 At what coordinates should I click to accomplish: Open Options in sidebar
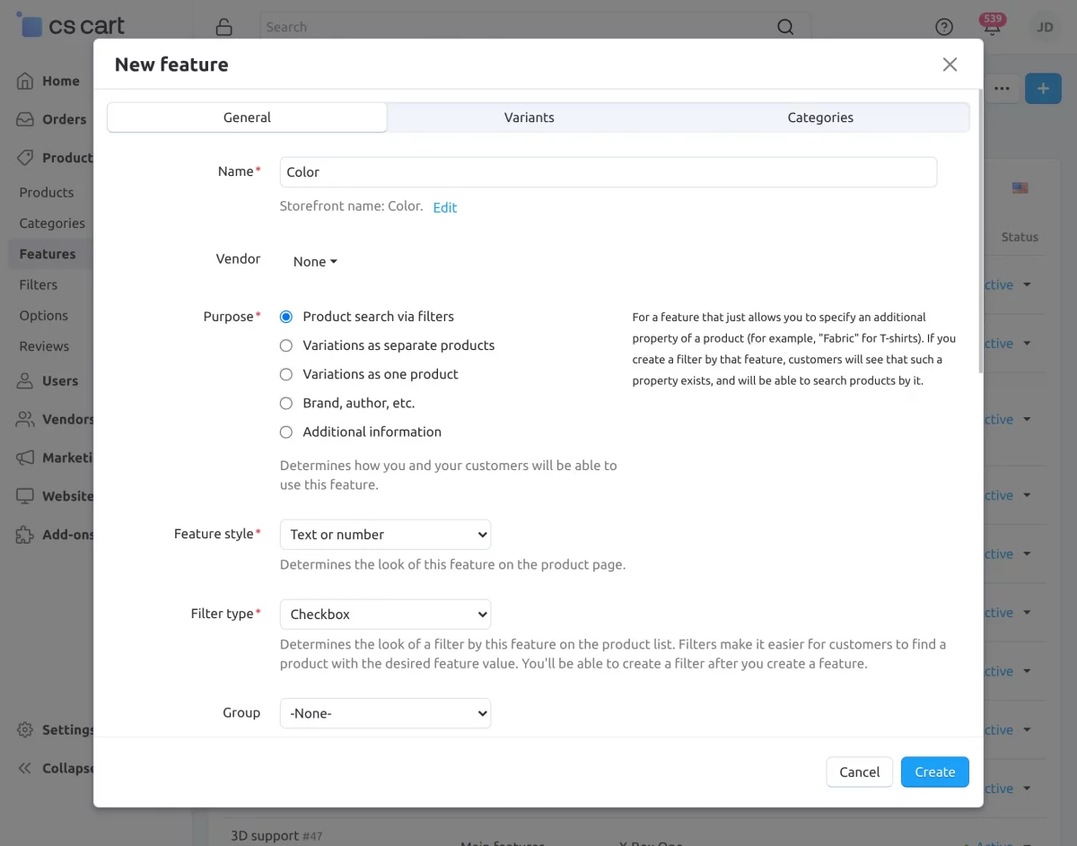point(44,316)
